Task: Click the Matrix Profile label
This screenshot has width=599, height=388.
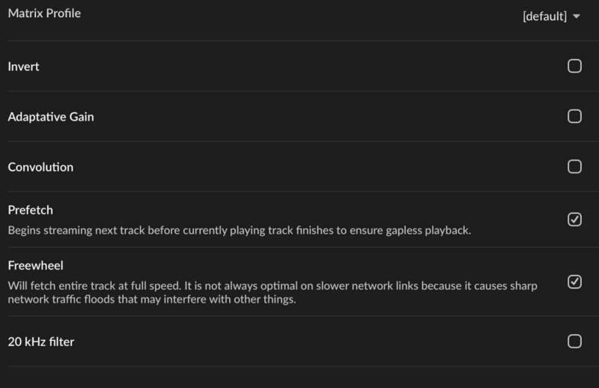Action: (x=44, y=13)
